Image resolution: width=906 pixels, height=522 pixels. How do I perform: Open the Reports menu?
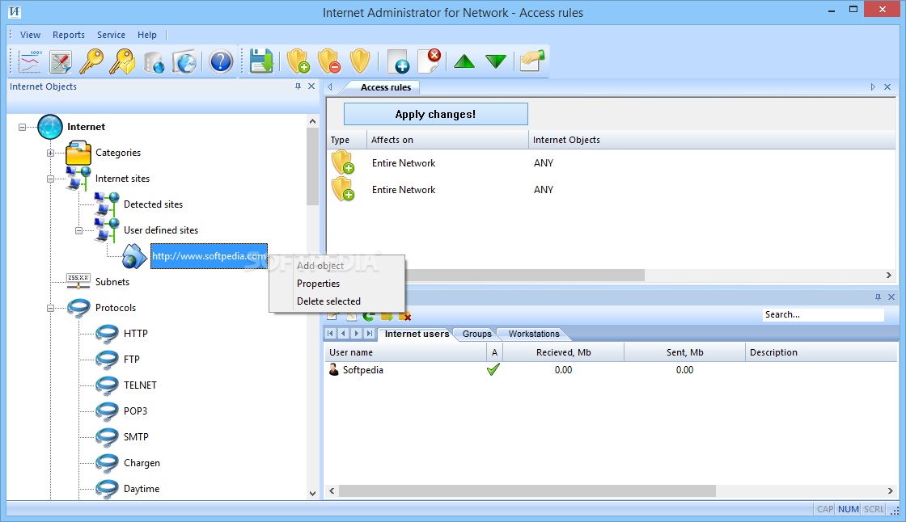coord(68,35)
